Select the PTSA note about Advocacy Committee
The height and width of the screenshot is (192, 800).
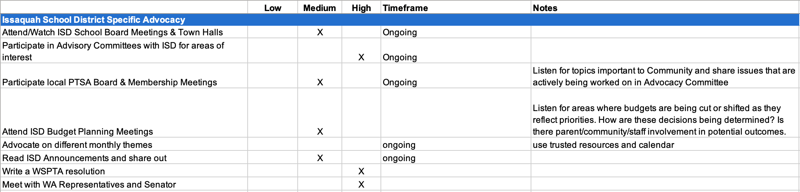(x=665, y=76)
